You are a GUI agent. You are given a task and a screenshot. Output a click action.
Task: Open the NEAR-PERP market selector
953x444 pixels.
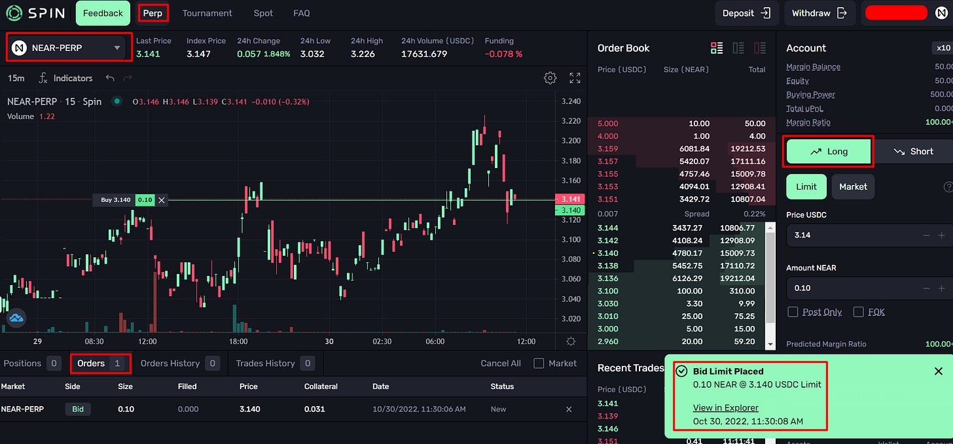click(67, 48)
